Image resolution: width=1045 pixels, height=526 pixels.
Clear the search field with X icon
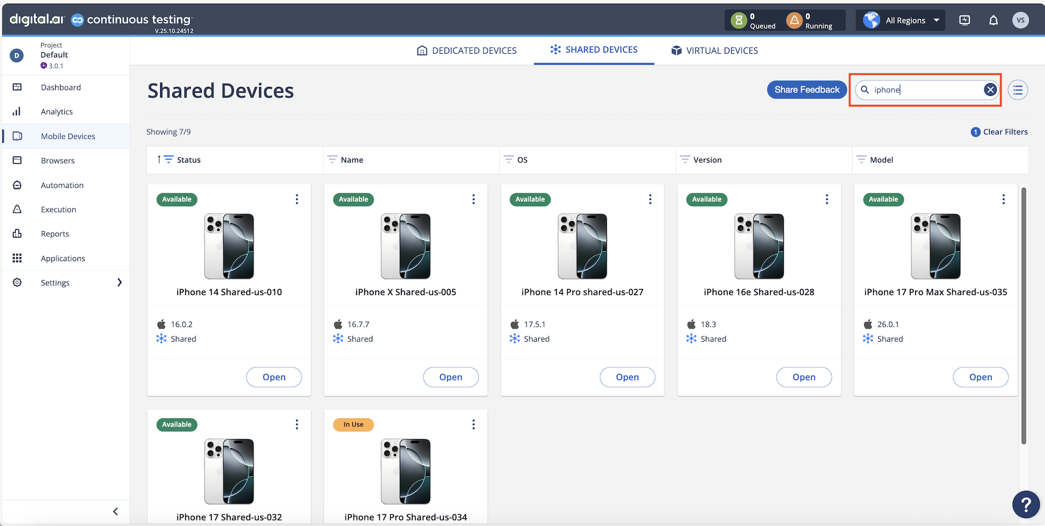click(990, 90)
